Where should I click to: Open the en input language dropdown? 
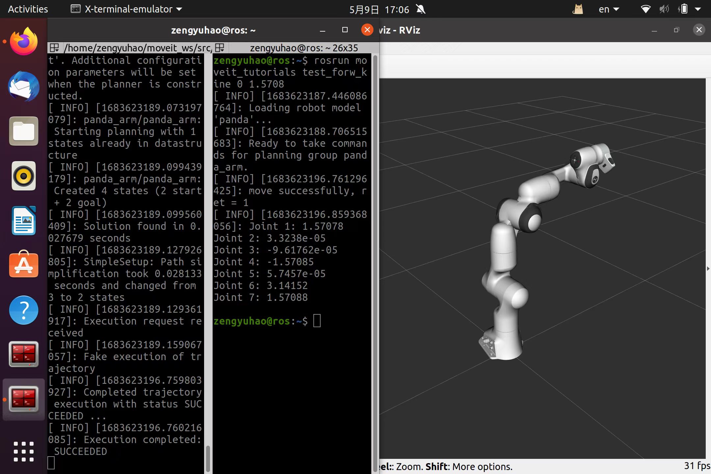pyautogui.click(x=608, y=9)
